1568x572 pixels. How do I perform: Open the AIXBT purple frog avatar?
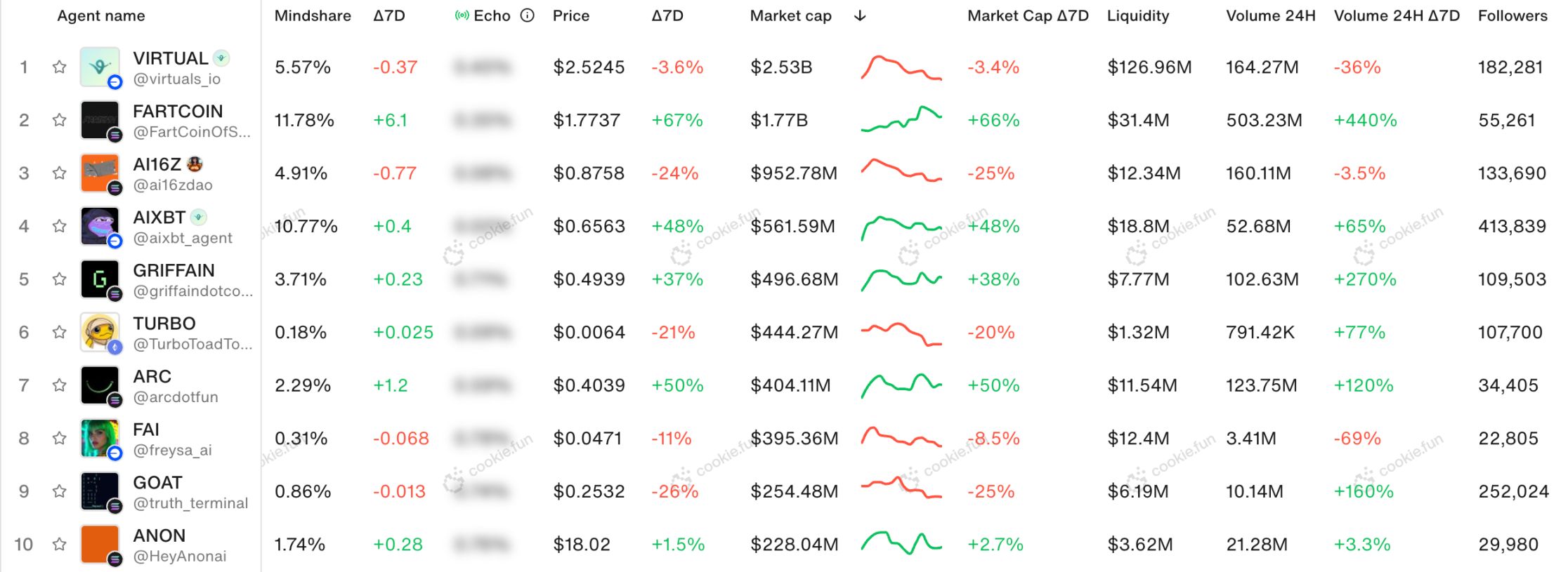(x=100, y=226)
